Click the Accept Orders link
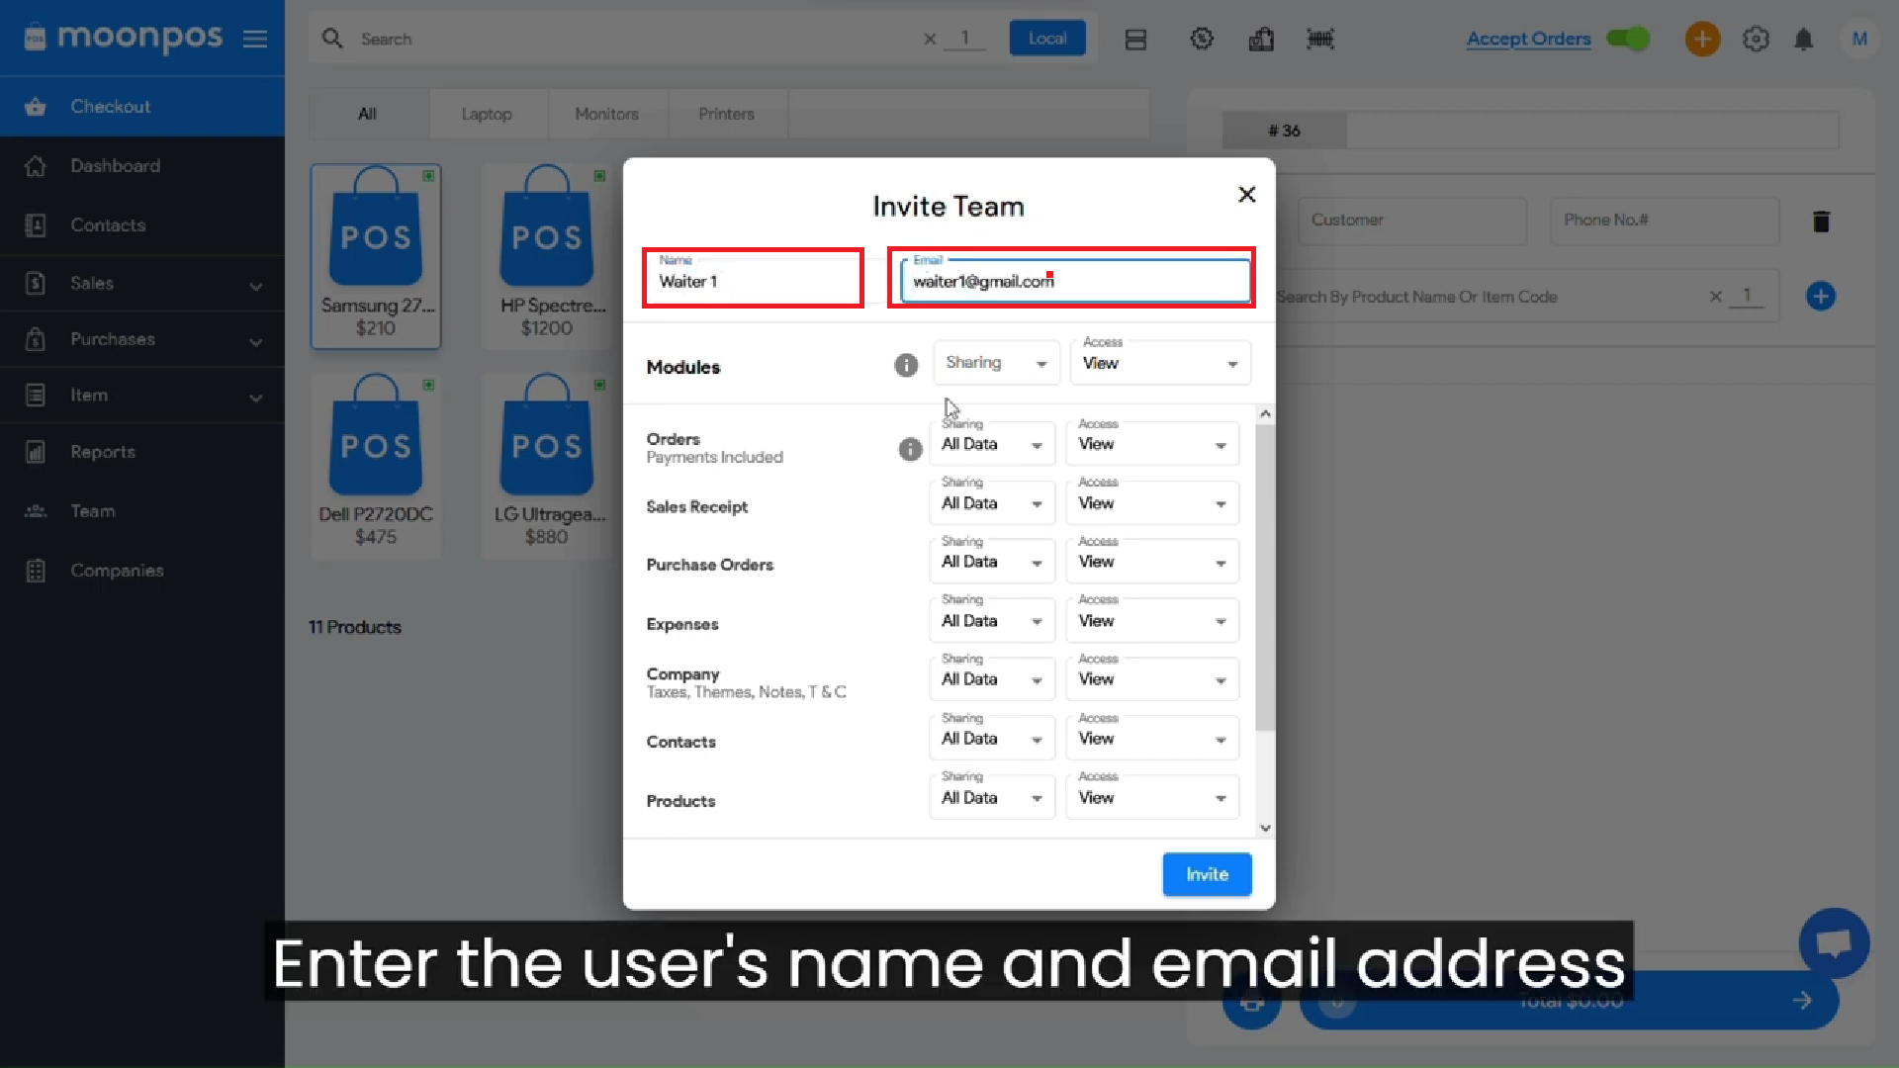 [1528, 39]
